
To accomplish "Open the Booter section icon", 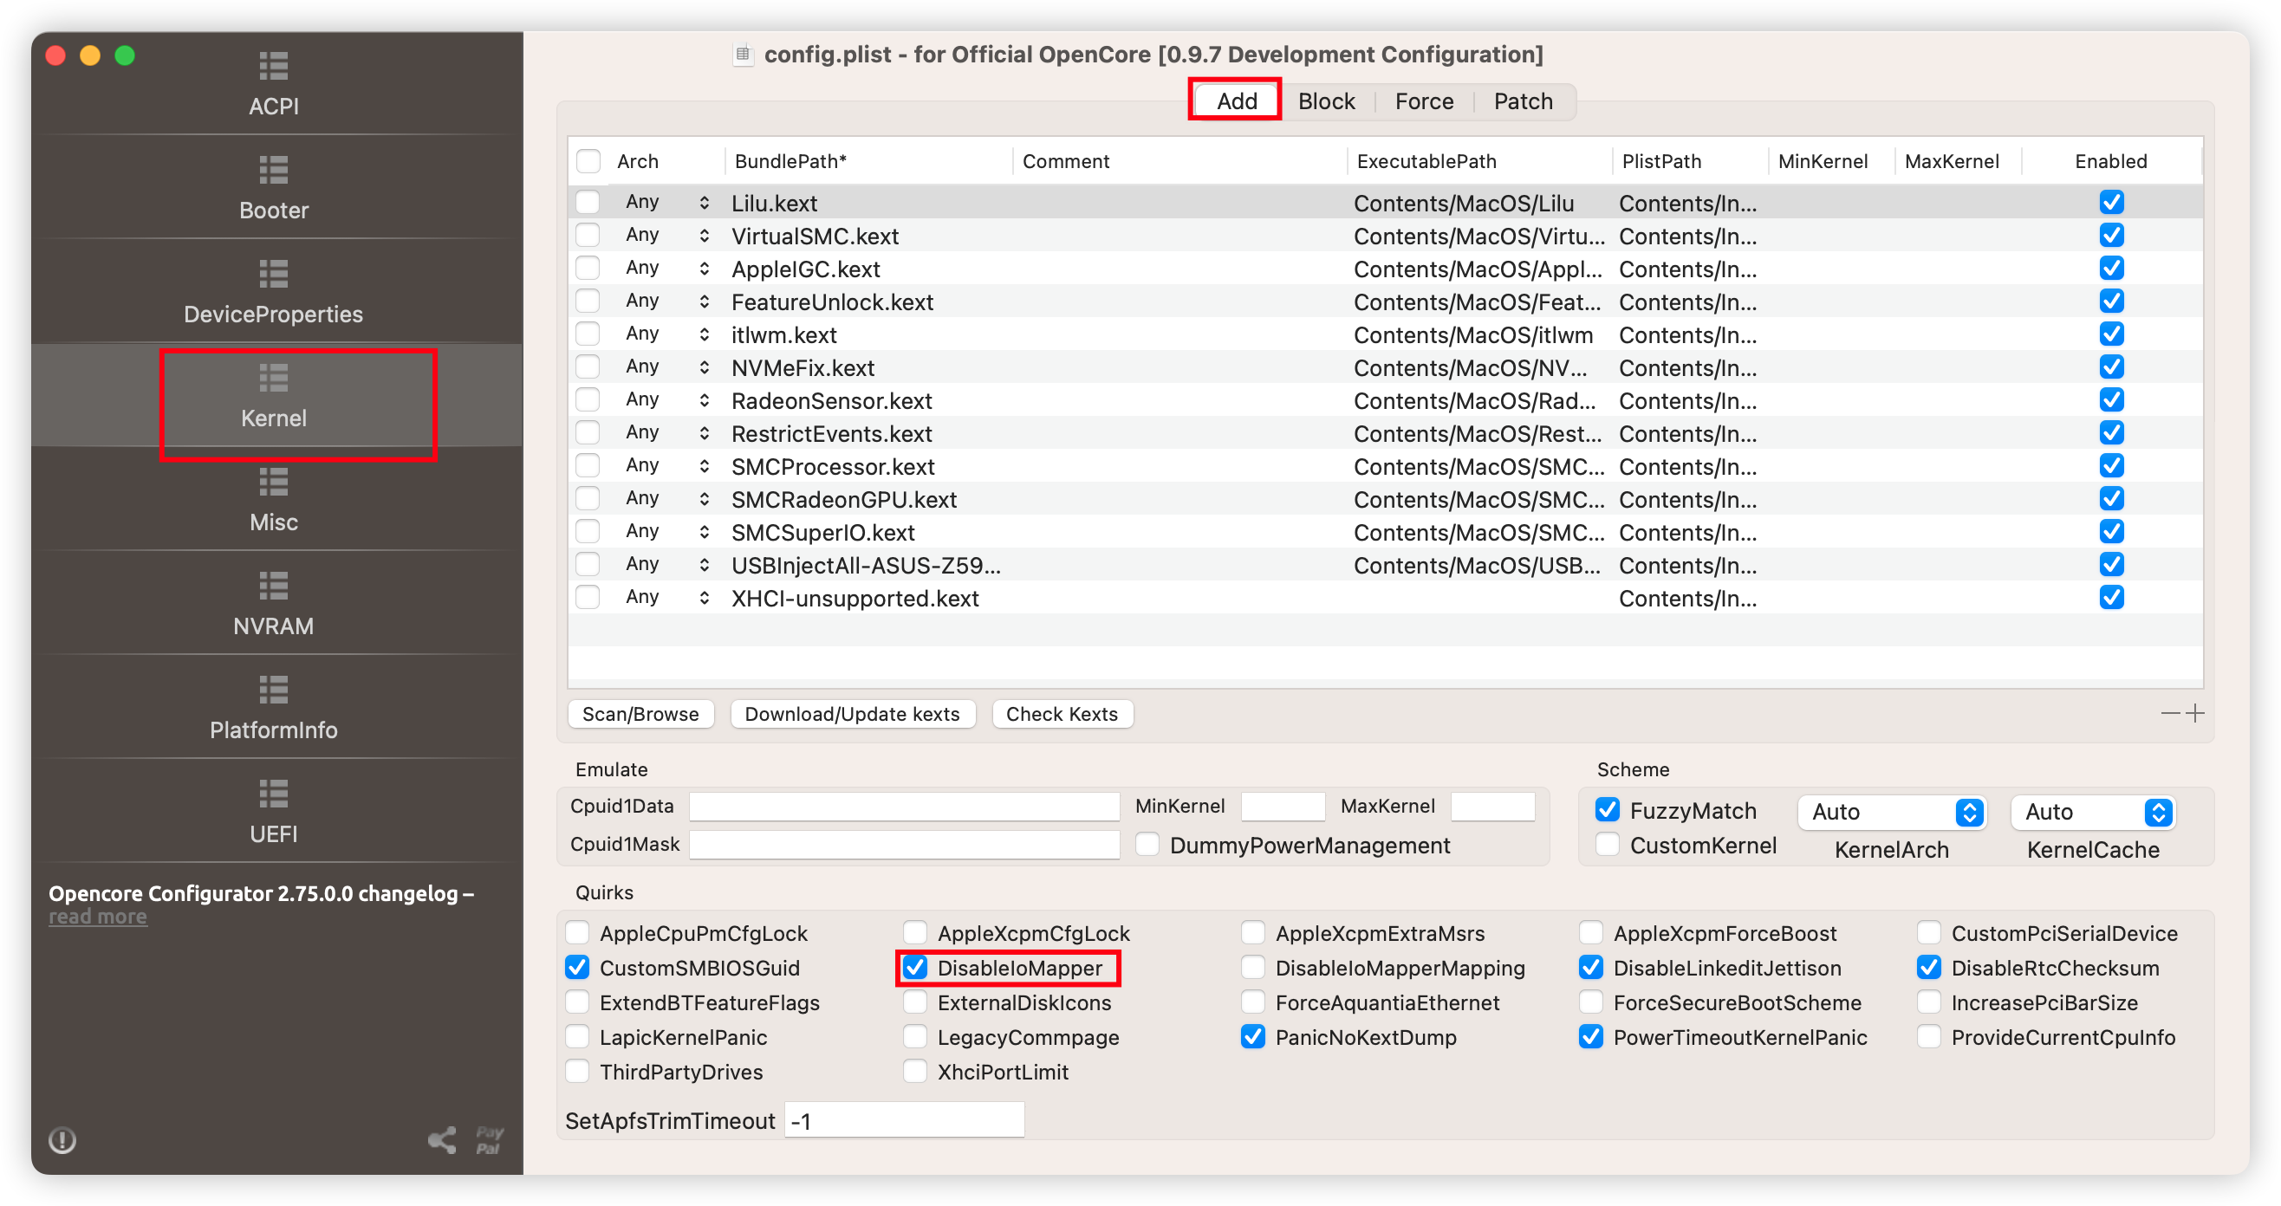I will 273,170.
